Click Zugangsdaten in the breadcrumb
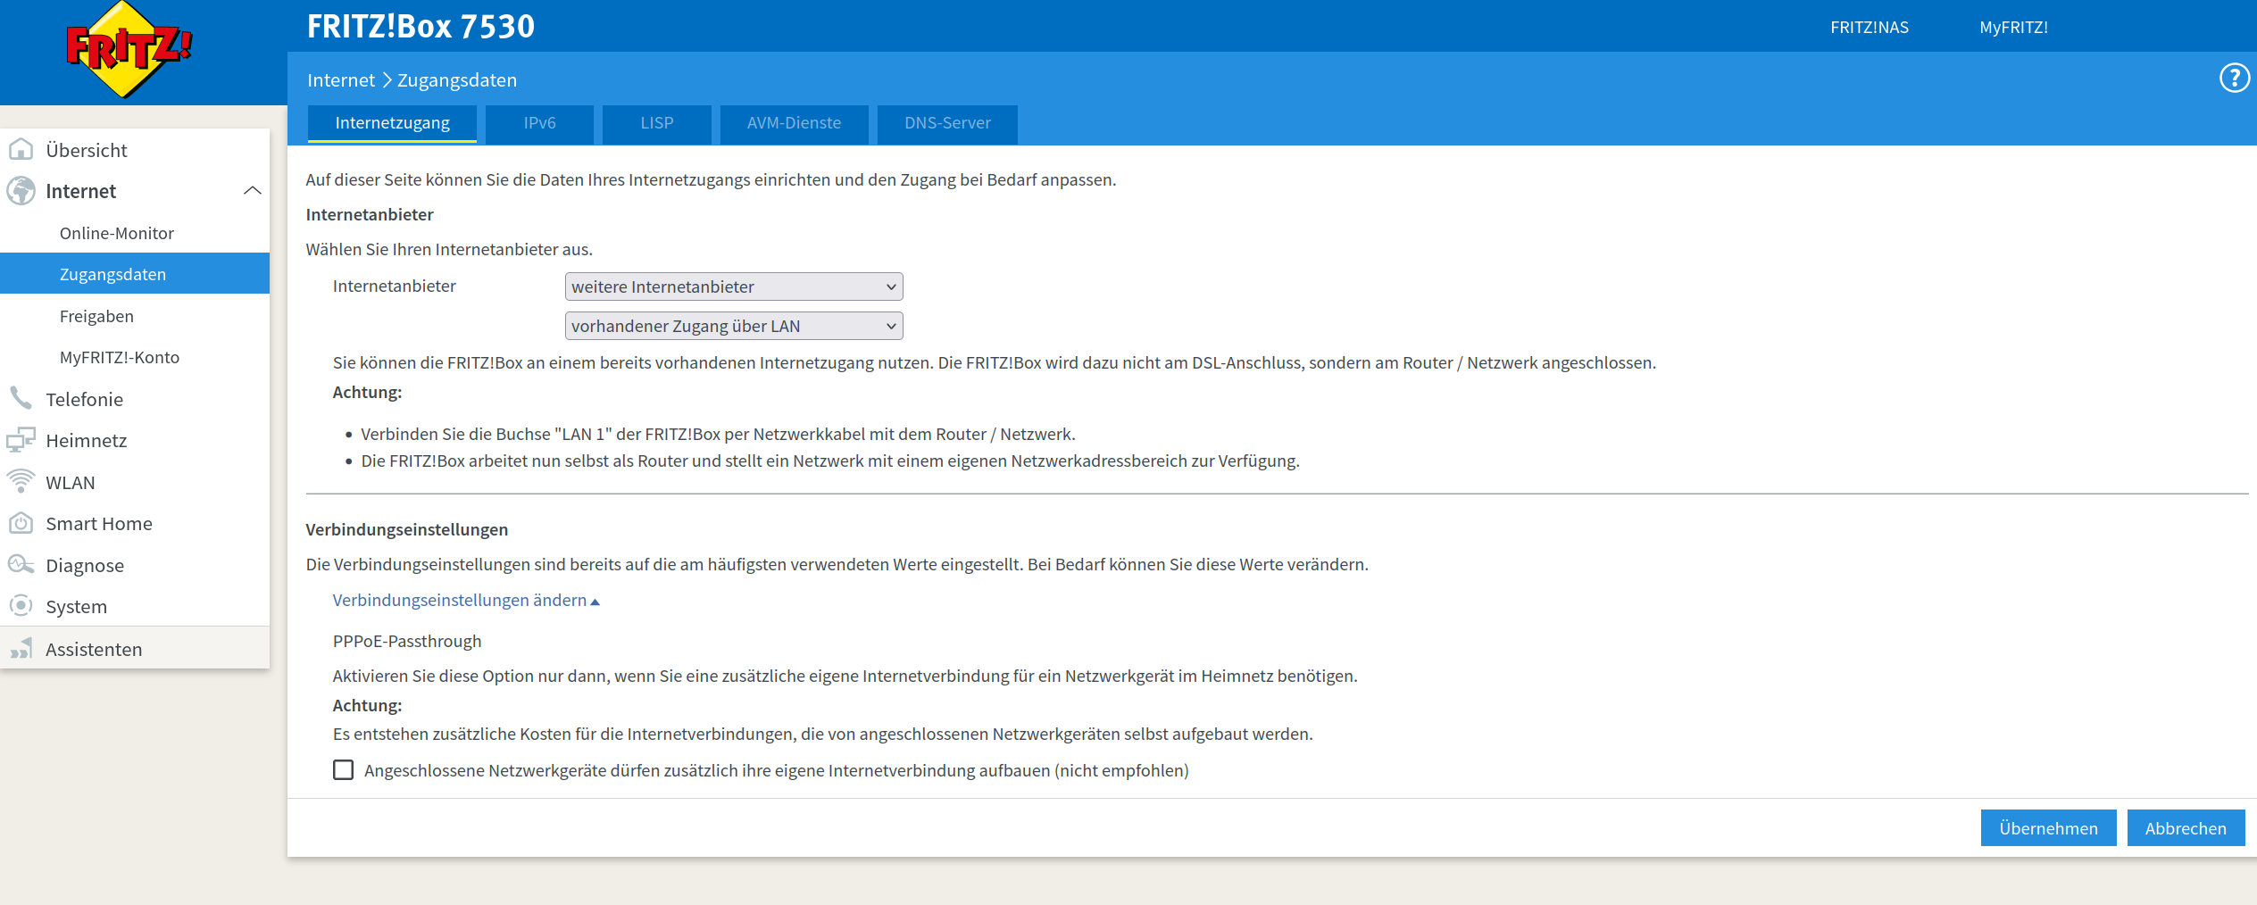Screen dimensions: 2257x905 point(457,80)
